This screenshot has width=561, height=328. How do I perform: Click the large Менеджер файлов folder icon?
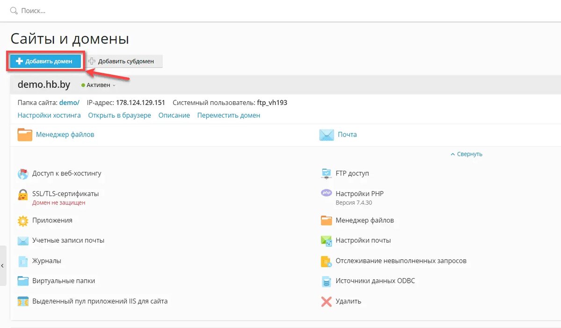pyautogui.click(x=25, y=134)
